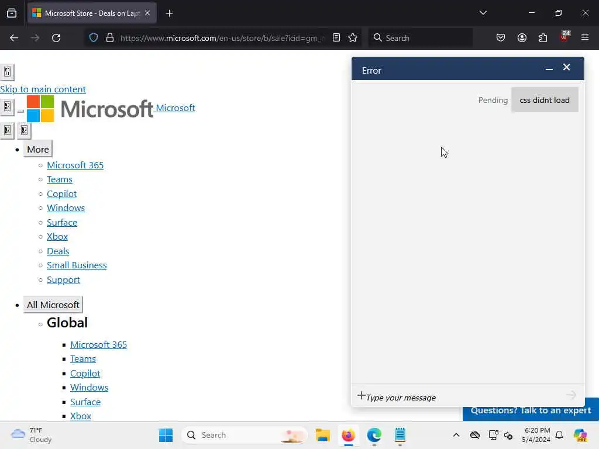Screen dimensions: 599x449
Task: Click Questions? Talk to an expert
Action: point(531,411)
